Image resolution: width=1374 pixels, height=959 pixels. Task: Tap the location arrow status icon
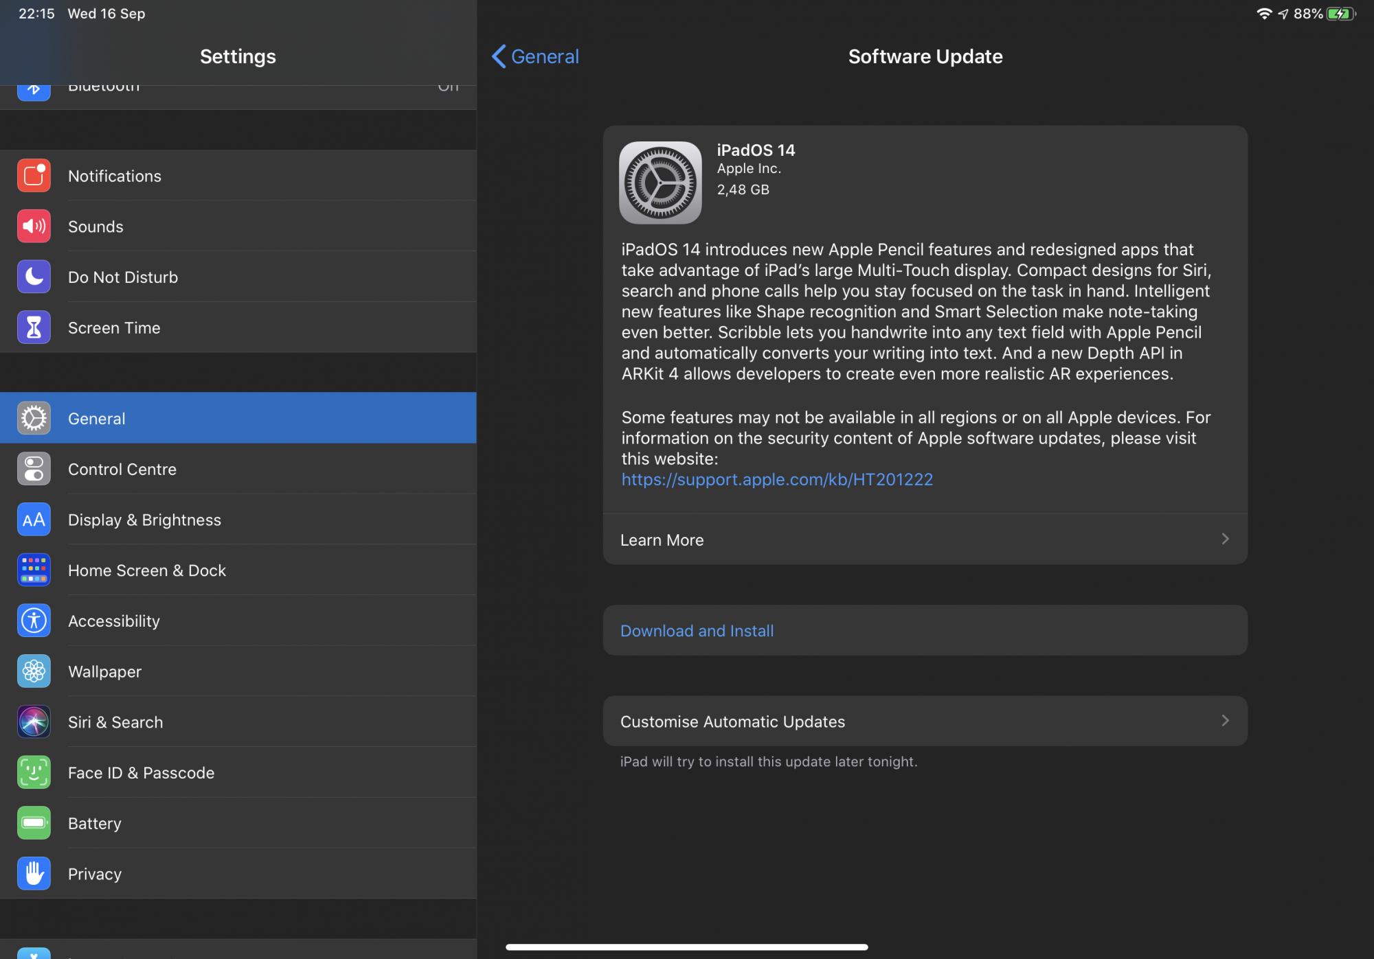click(1283, 14)
